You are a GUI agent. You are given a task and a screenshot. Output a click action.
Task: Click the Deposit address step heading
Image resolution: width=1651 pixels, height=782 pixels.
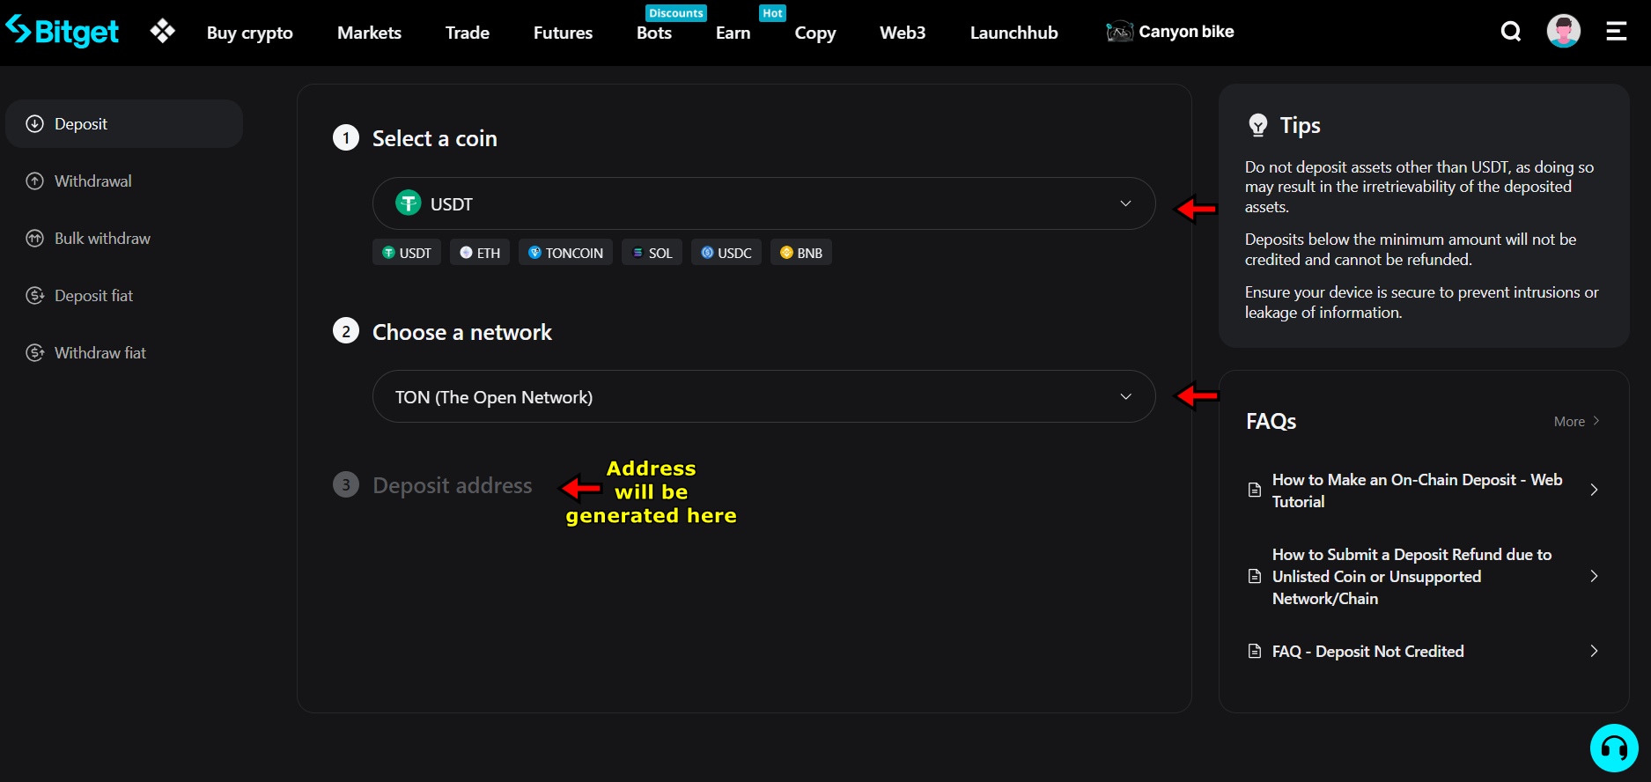(453, 485)
